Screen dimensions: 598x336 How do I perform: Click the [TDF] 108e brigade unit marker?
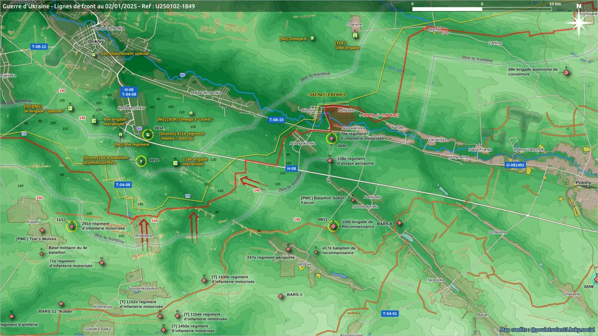pos(355,35)
